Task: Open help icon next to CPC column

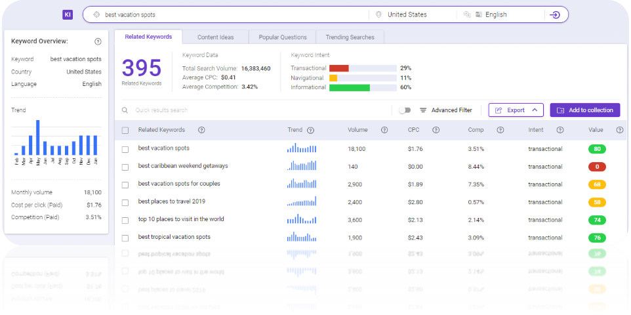Action: point(436,130)
